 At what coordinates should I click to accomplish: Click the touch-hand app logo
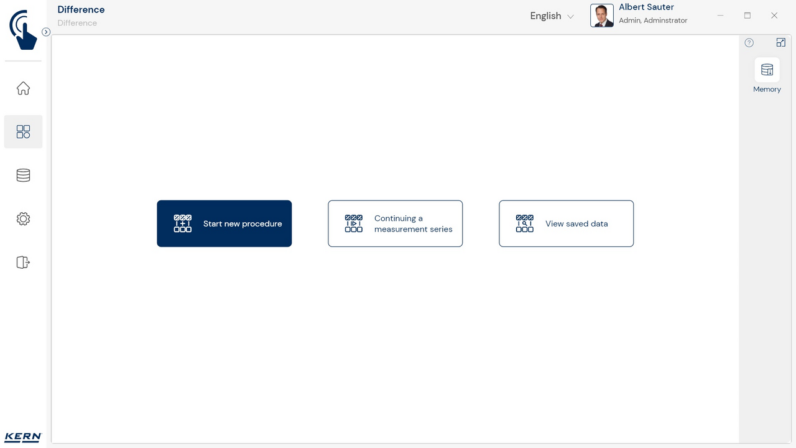click(x=23, y=29)
